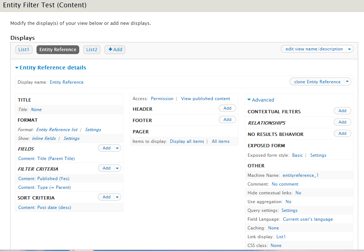
Task: Edit sort Content: Post date (desc)
Action: click(x=45, y=207)
